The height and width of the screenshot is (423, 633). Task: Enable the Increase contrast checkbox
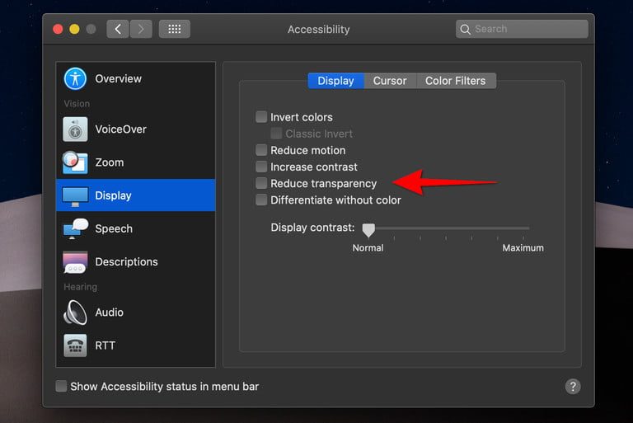pos(261,167)
